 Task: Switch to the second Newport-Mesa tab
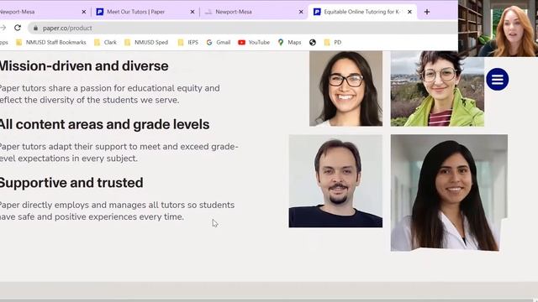254,12
